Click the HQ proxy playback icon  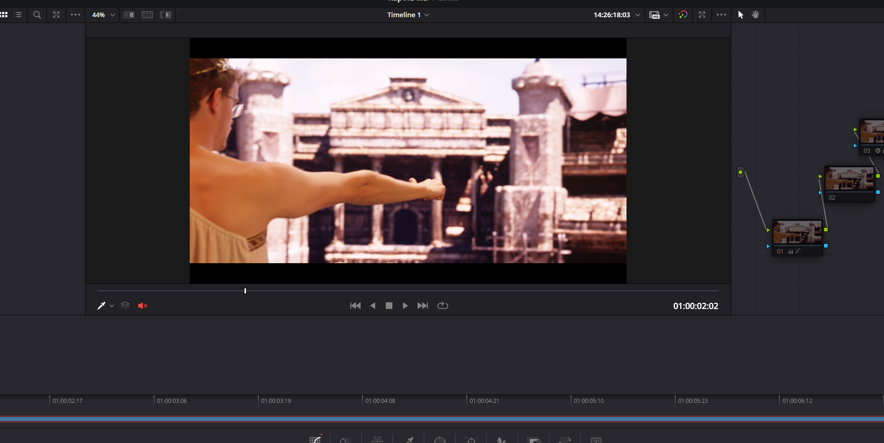655,15
